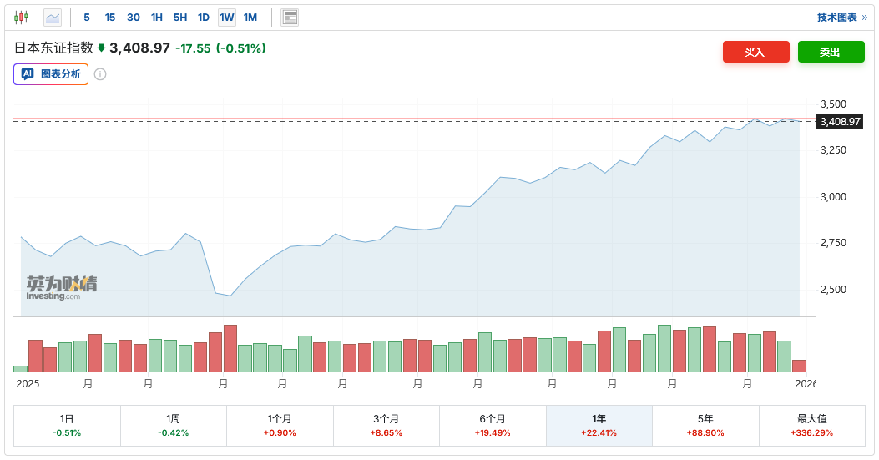Viewport: 879px width, 460px height.
Task: Open AI 图表分析 chart analysis
Action: [51, 74]
